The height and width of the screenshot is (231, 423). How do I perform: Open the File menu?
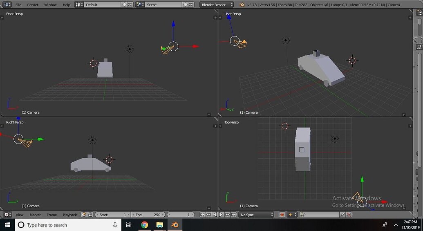pos(18,4)
